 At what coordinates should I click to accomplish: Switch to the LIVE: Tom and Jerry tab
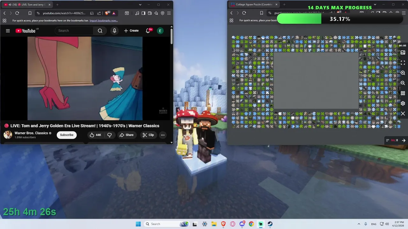click(x=27, y=5)
